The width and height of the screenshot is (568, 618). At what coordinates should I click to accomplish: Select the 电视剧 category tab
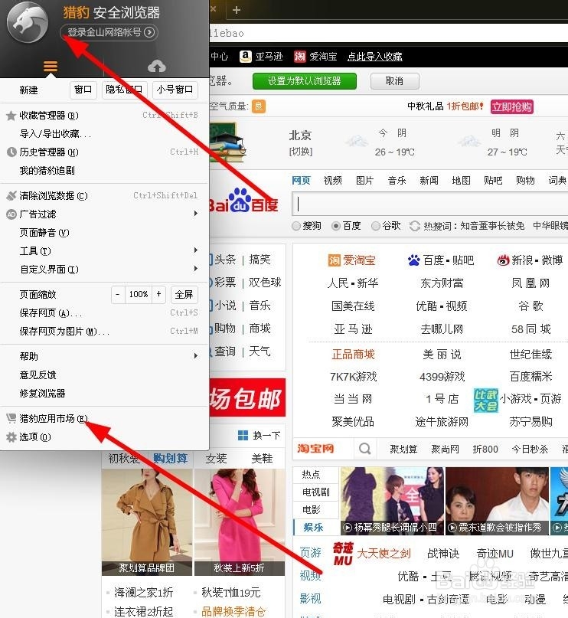316,492
